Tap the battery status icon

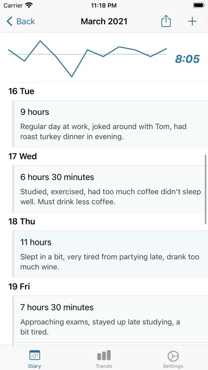(199, 5)
